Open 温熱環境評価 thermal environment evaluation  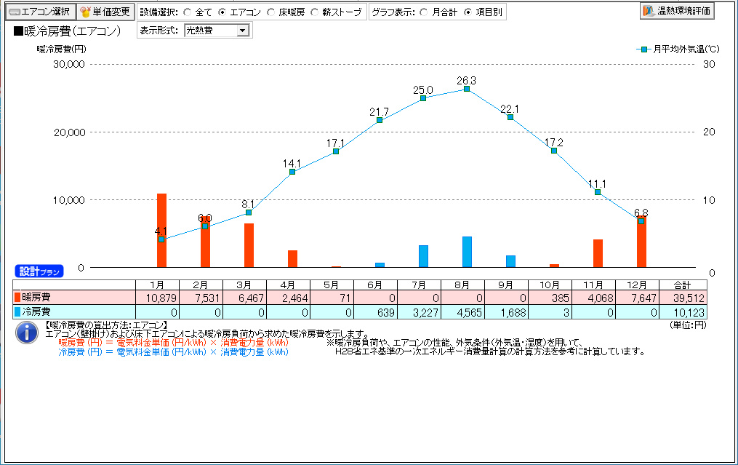point(677,12)
